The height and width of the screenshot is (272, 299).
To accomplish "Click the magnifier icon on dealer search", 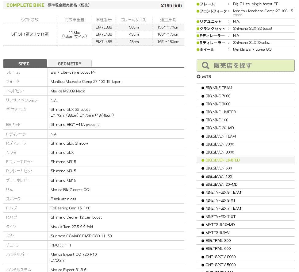I will (x=205, y=65).
